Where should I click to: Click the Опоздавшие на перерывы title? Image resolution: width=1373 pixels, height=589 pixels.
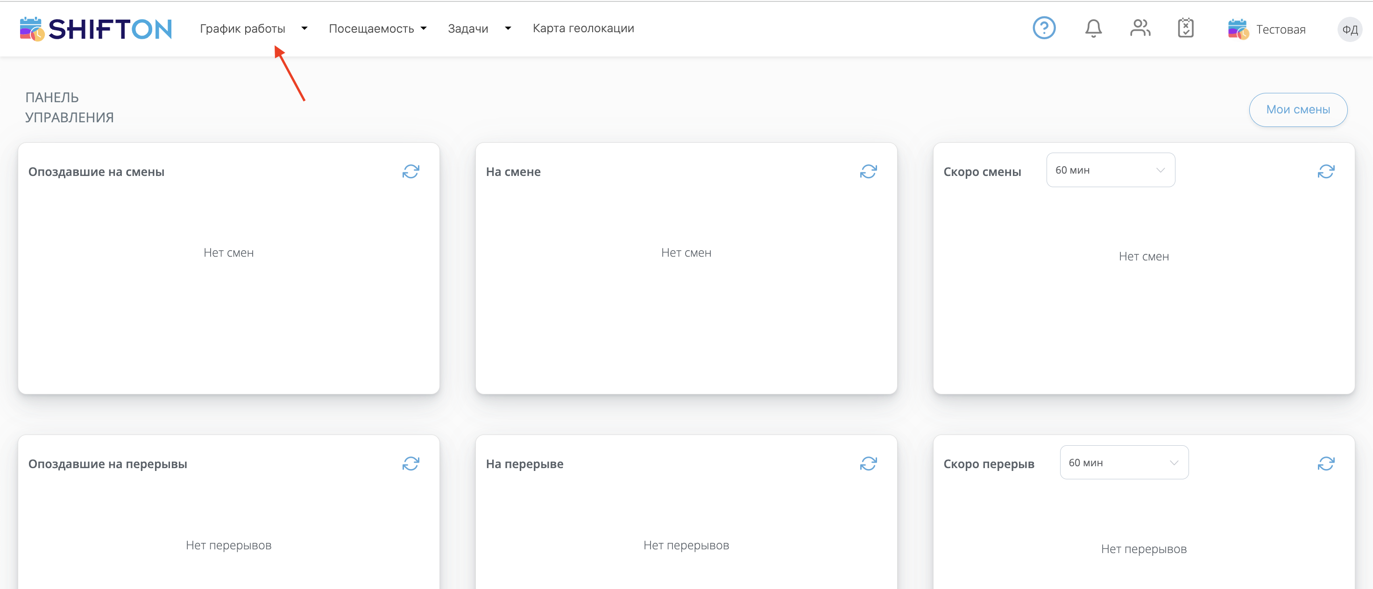click(x=108, y=464)
